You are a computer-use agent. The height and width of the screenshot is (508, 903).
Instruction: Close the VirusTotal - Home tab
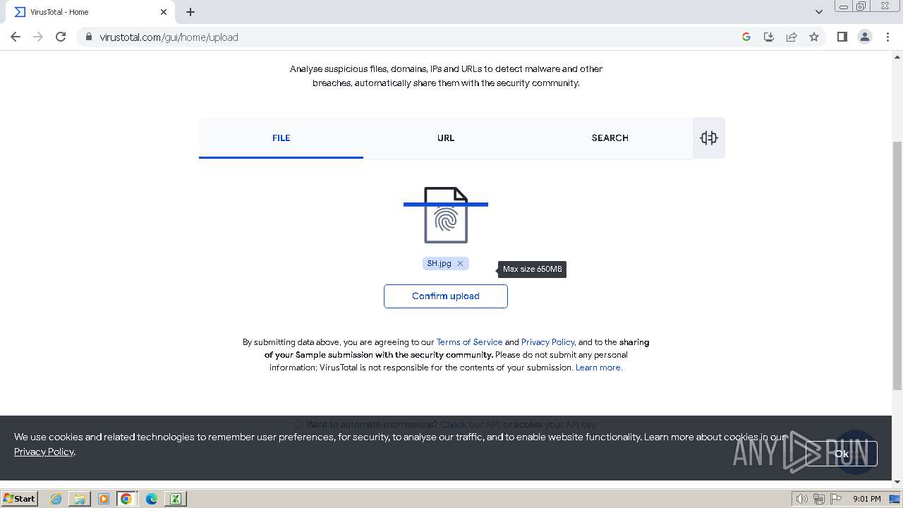coord(164,12)
